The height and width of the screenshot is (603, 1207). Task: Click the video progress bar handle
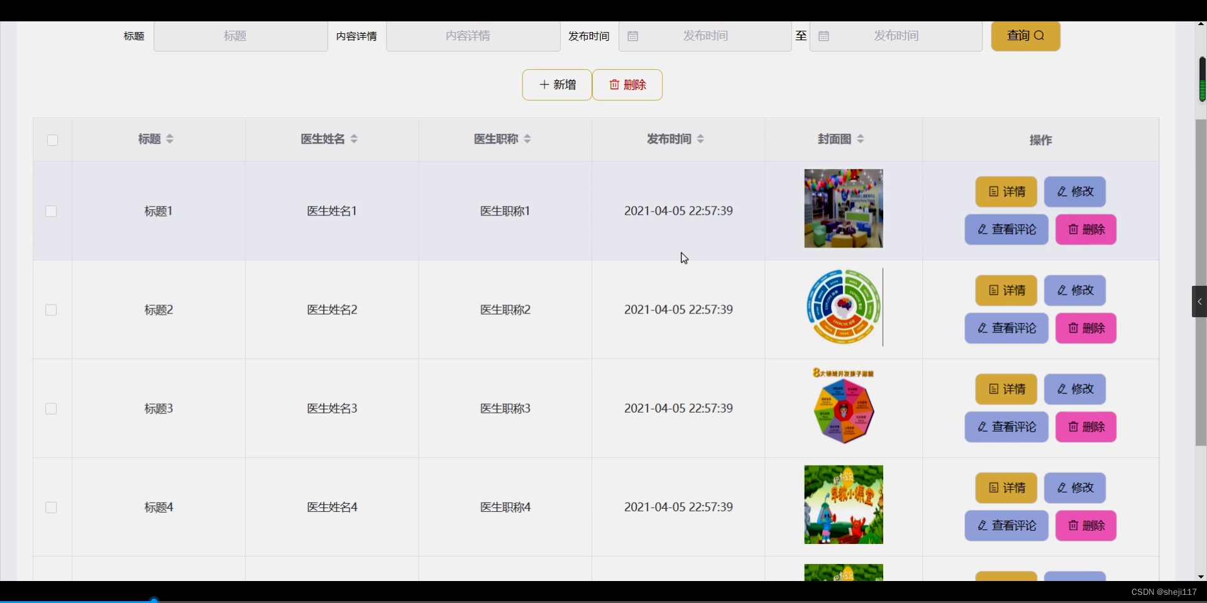[x=153, y=600]
